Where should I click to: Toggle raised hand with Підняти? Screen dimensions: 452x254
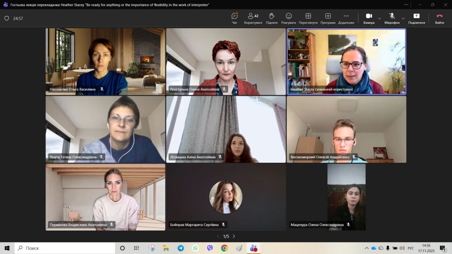pyautogui.click(x=271, y=18)
